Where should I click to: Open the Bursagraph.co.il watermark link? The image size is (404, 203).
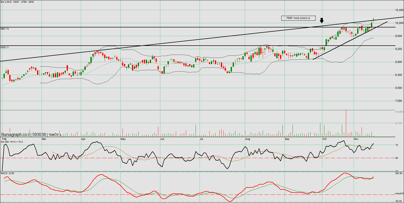[16, 135]
